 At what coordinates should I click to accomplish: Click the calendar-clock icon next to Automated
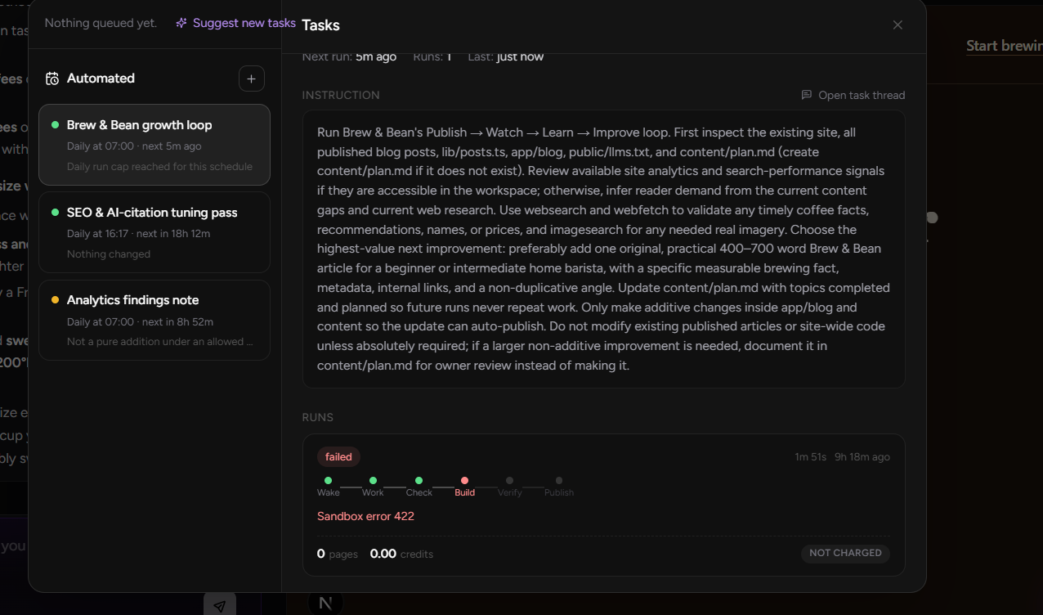tap(52, 79)
